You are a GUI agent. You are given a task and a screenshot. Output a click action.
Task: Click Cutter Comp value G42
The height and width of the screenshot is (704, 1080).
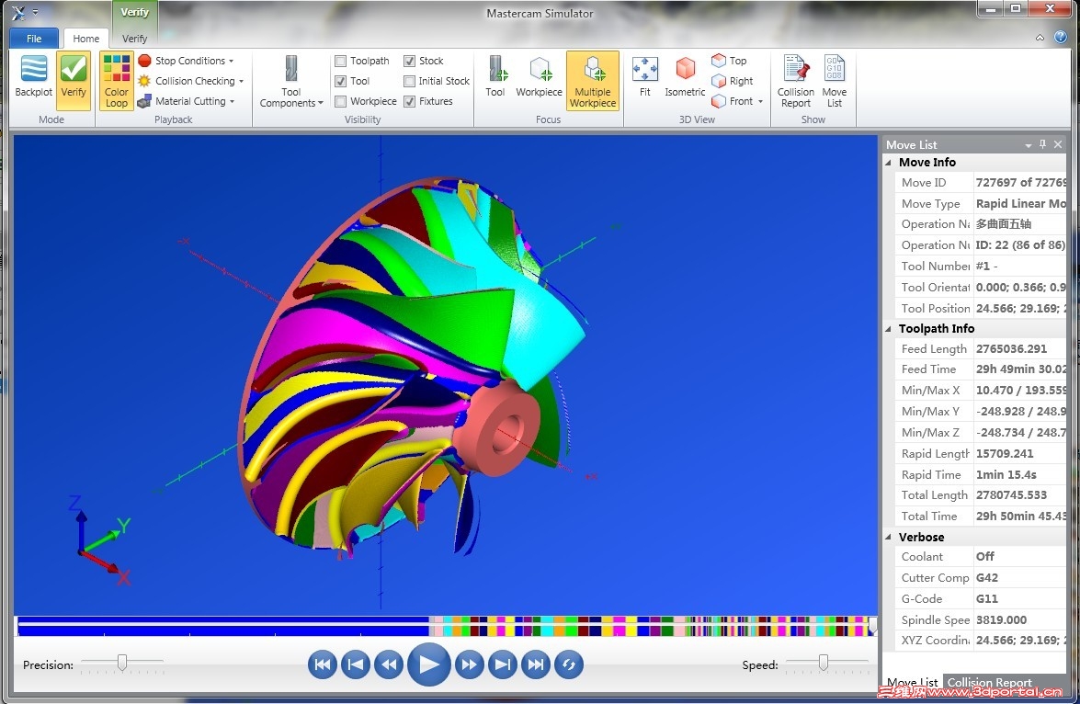click(x=986, y=578)
